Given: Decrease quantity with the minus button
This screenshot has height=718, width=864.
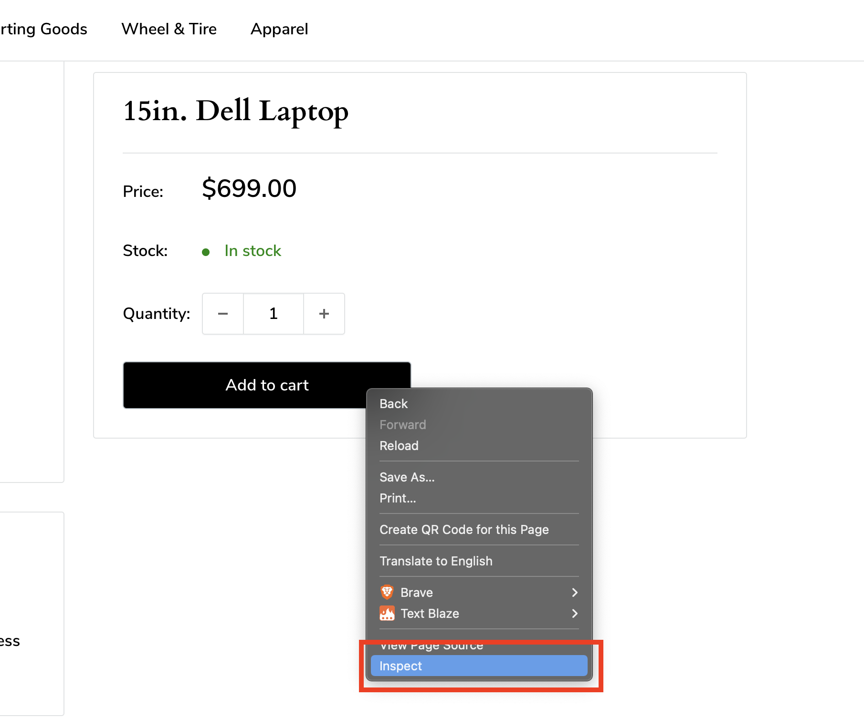Looking at the screenshot, I should point(223,314).
